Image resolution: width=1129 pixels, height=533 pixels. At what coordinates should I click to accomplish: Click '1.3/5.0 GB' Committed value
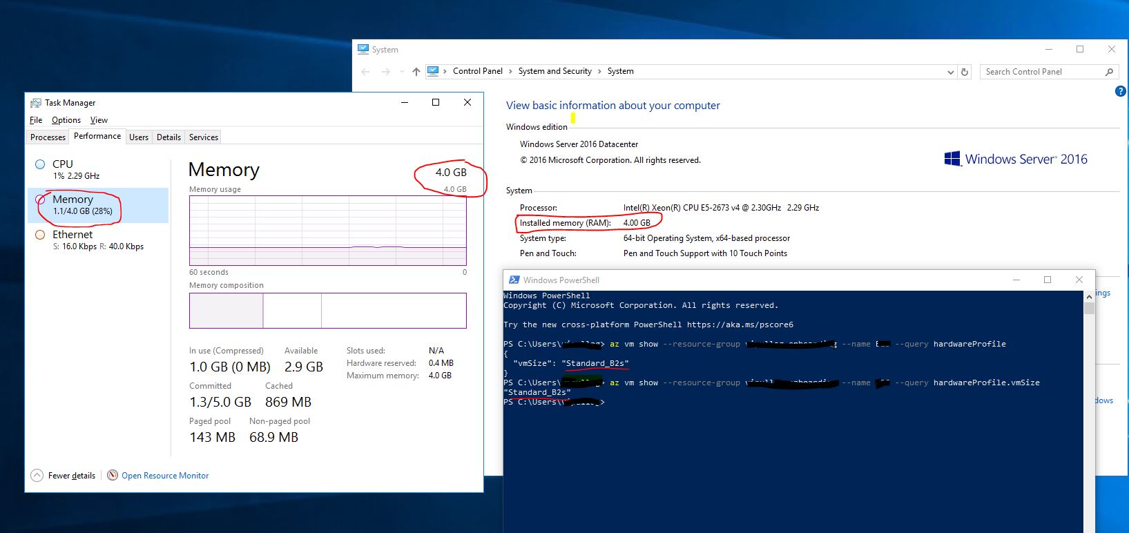tap(220, 402)
